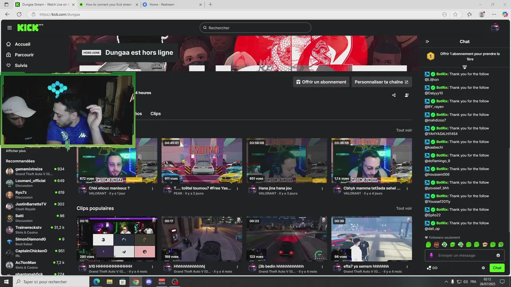511x287 pixels.
Task: Click Personnaliser la chaîne button
Action: point(382,82)
